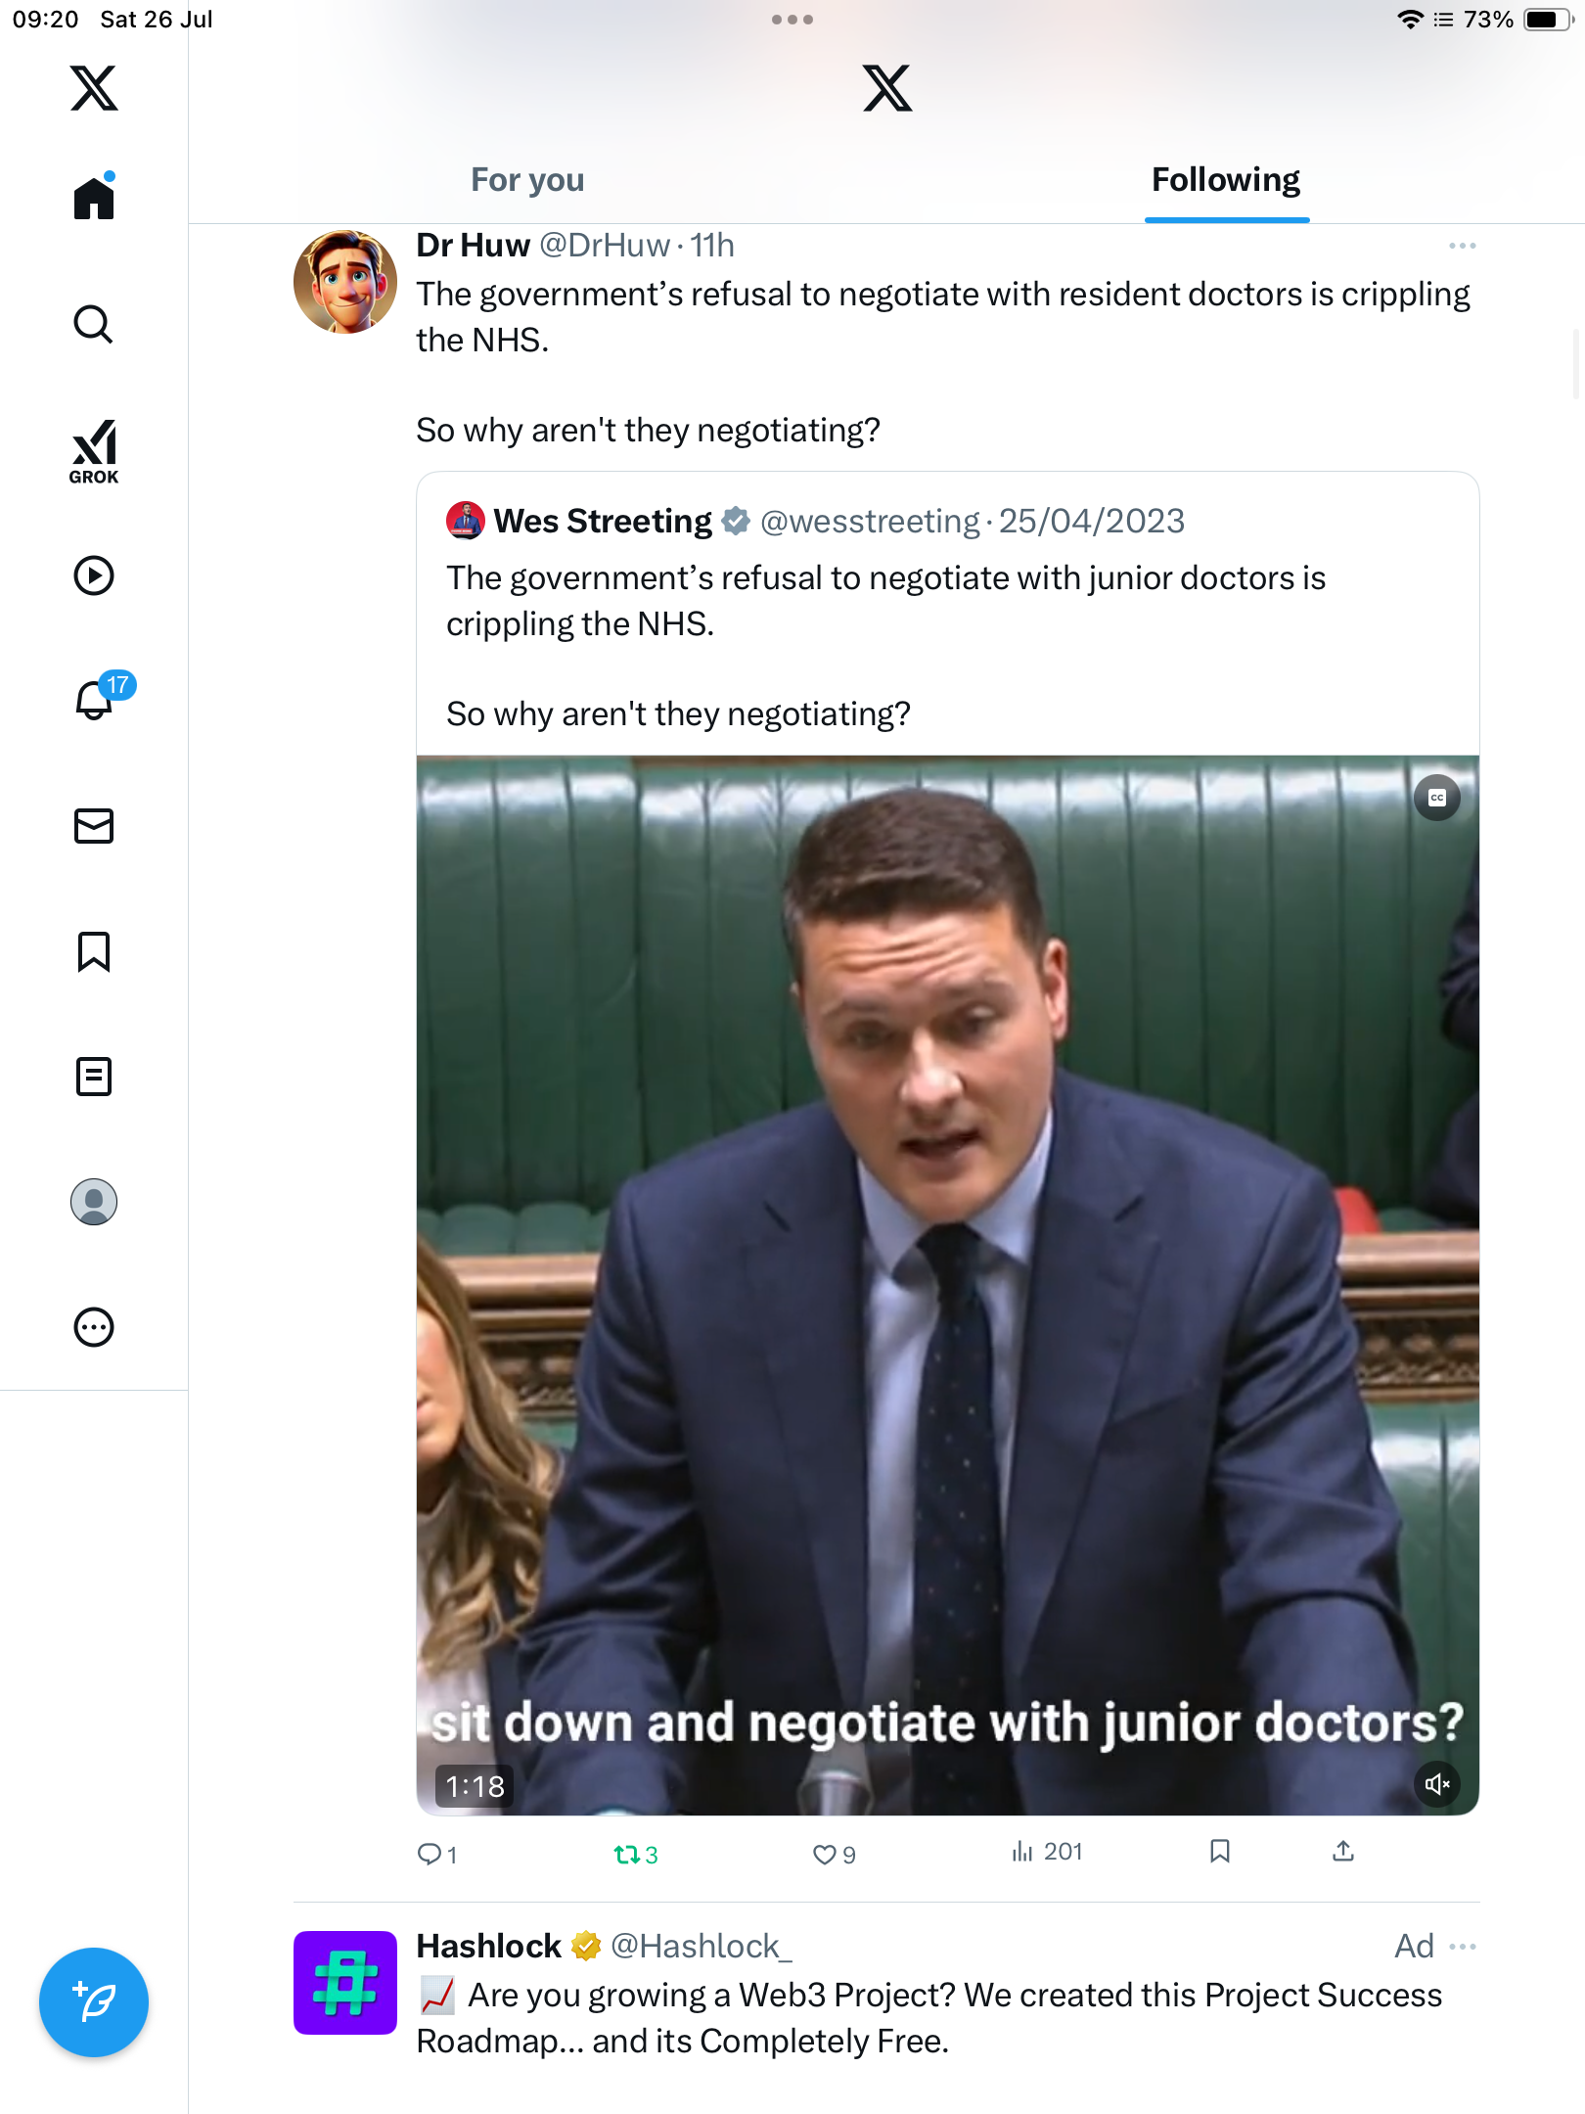Open more options for Dr Huw's post
Image resolution: width=1585 pixels, height=2114 pixels.
[x=1463, y=246]
